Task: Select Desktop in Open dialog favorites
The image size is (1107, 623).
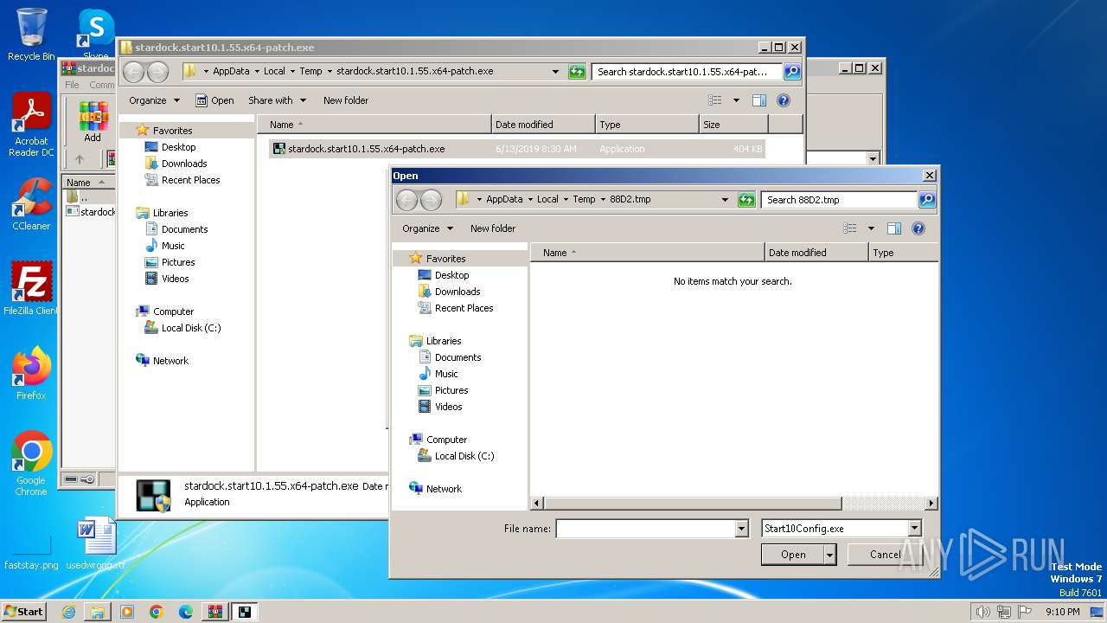Action: pos(451,275)
